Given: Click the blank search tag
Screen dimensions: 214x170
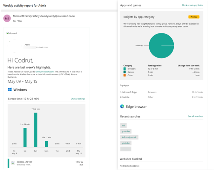Looking at the screenshot, I should 126,149.
